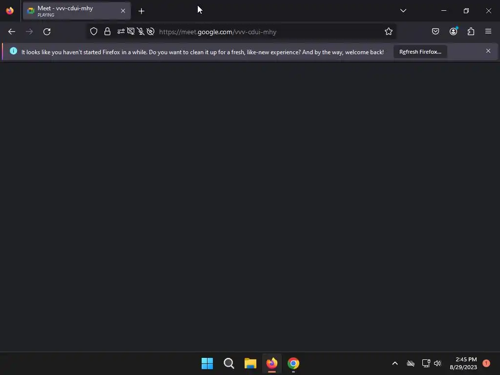Restore down the Firefox window
This screenshot has height=375, width=500.
coord(466,11)
